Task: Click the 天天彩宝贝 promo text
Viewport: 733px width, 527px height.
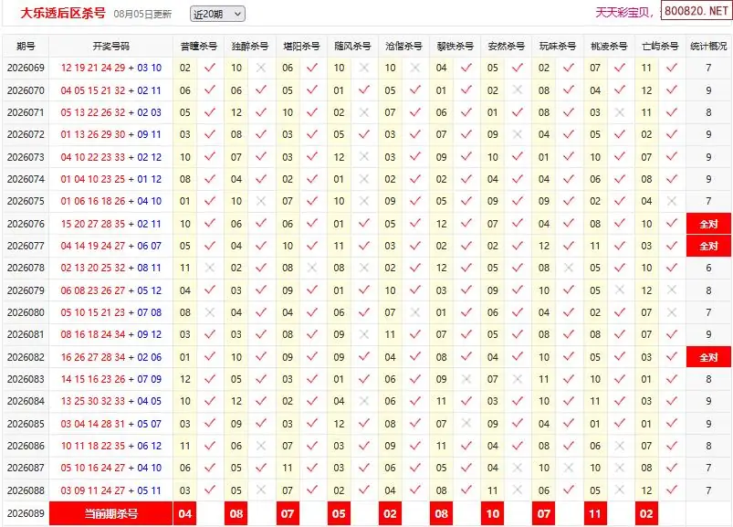Action: click(623, 13)
